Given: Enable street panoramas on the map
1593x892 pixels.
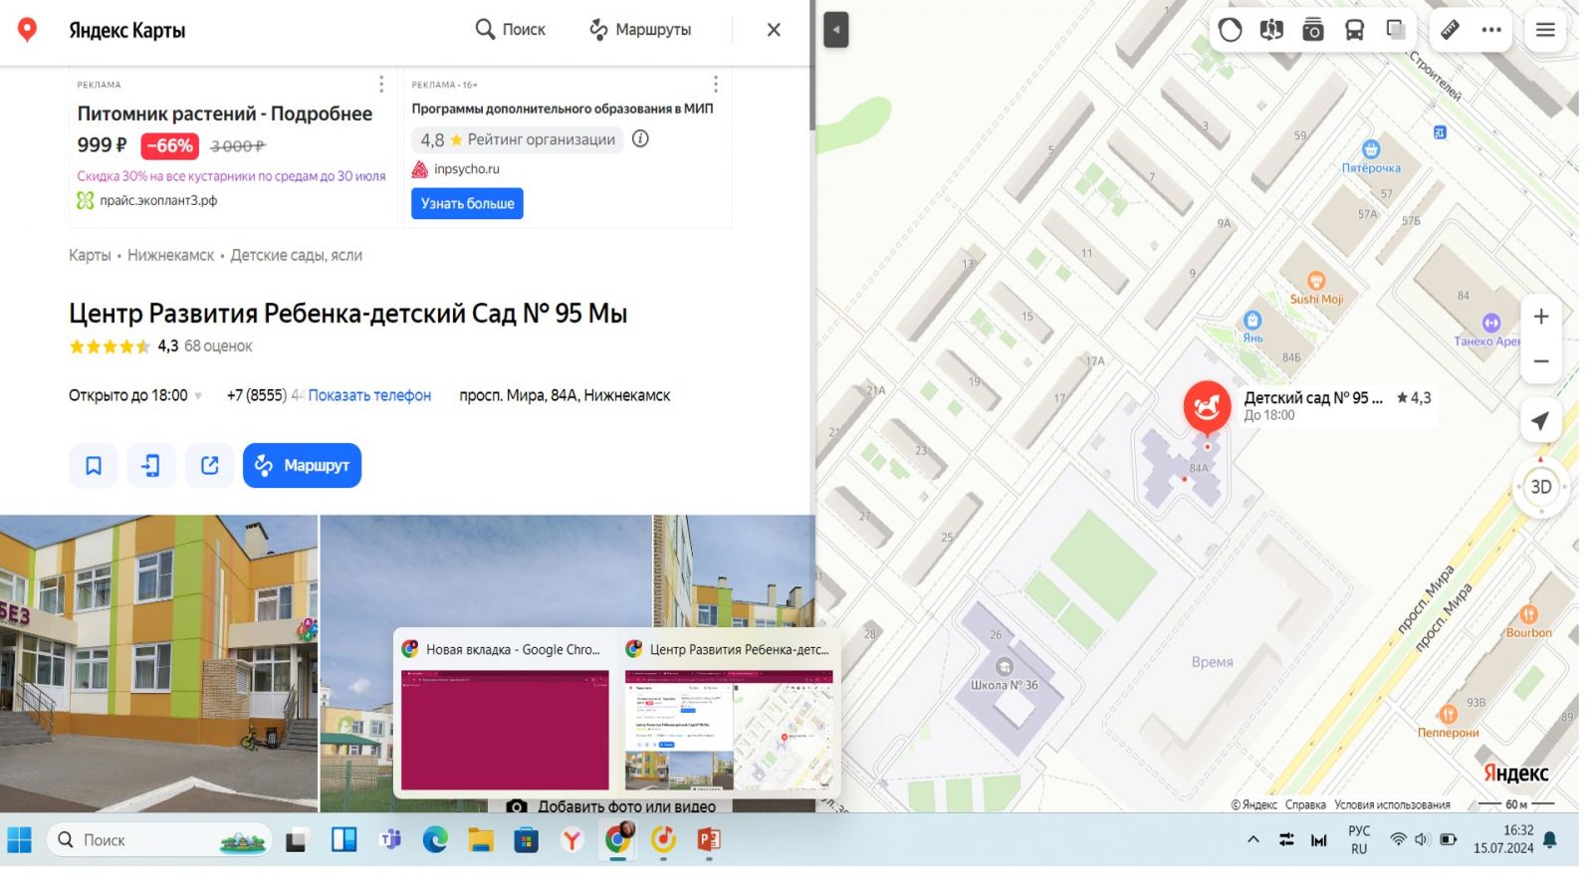Looking at the screenshot, I should 1271,30.
